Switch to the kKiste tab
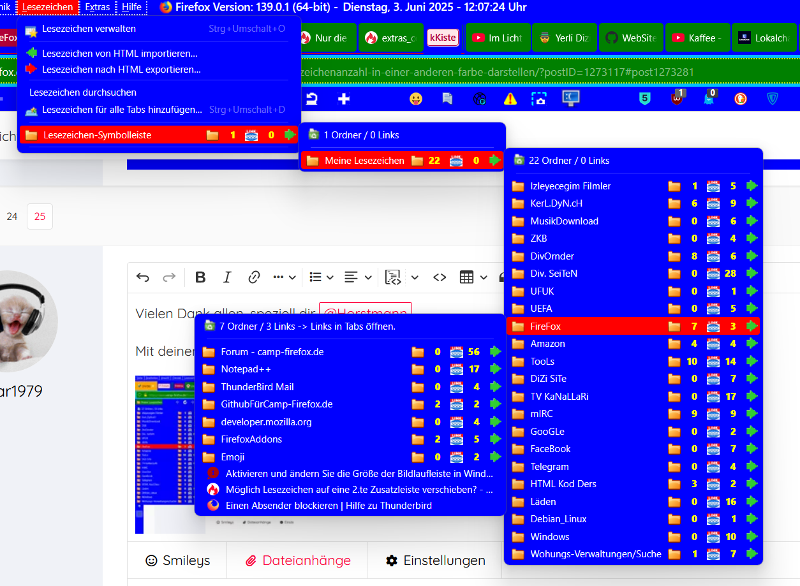 click(443, 38)
